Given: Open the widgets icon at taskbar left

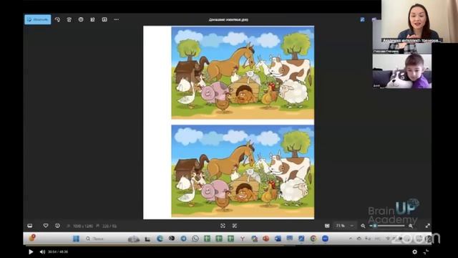Looking at the screenshot, I should 32,238.
